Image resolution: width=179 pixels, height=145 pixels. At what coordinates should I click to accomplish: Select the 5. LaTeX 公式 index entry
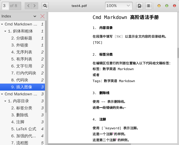22,129
